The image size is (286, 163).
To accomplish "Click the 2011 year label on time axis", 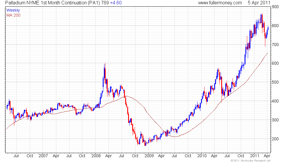I will point(254,156).
